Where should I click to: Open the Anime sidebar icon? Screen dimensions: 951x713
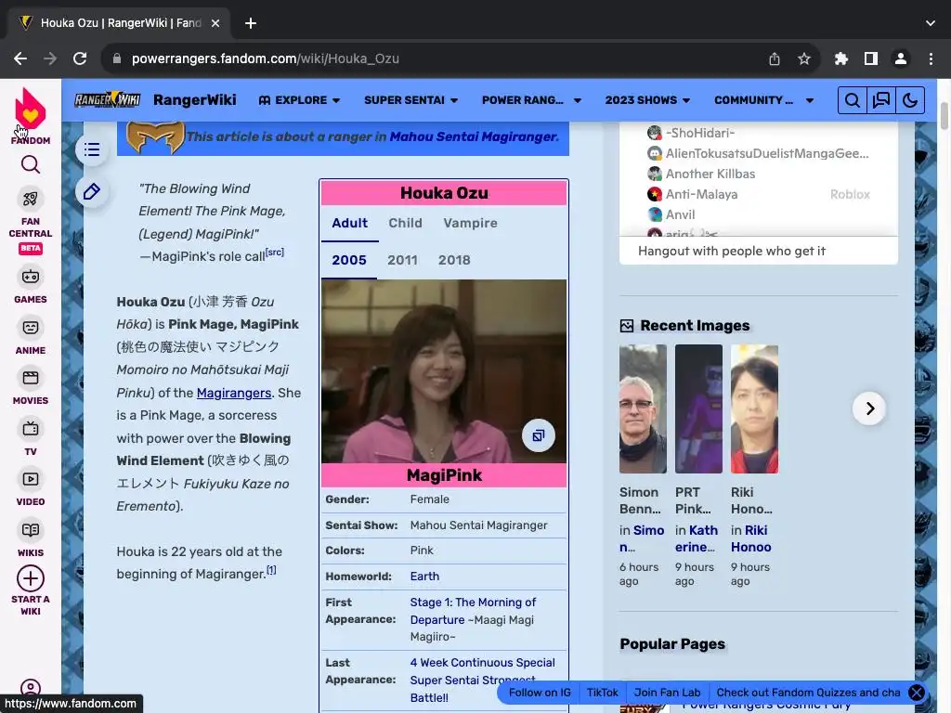(x=31, y=328)
